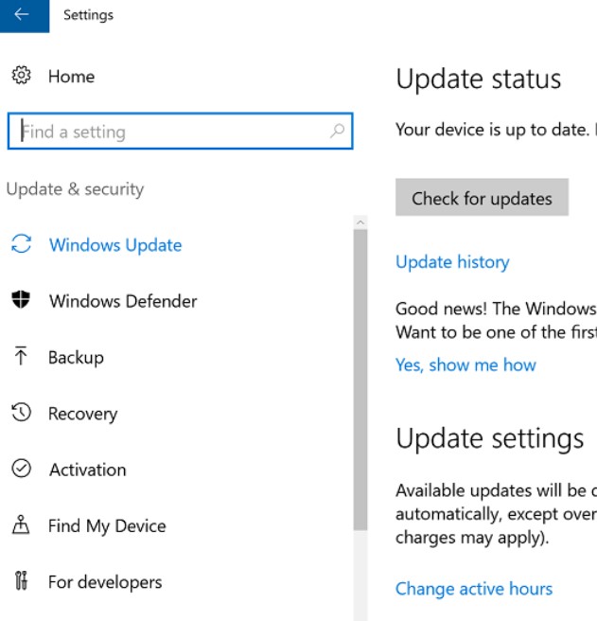This screenshot has width=597, height=621.
Task: Go to Backup settings
Action: tap(76, 358)
